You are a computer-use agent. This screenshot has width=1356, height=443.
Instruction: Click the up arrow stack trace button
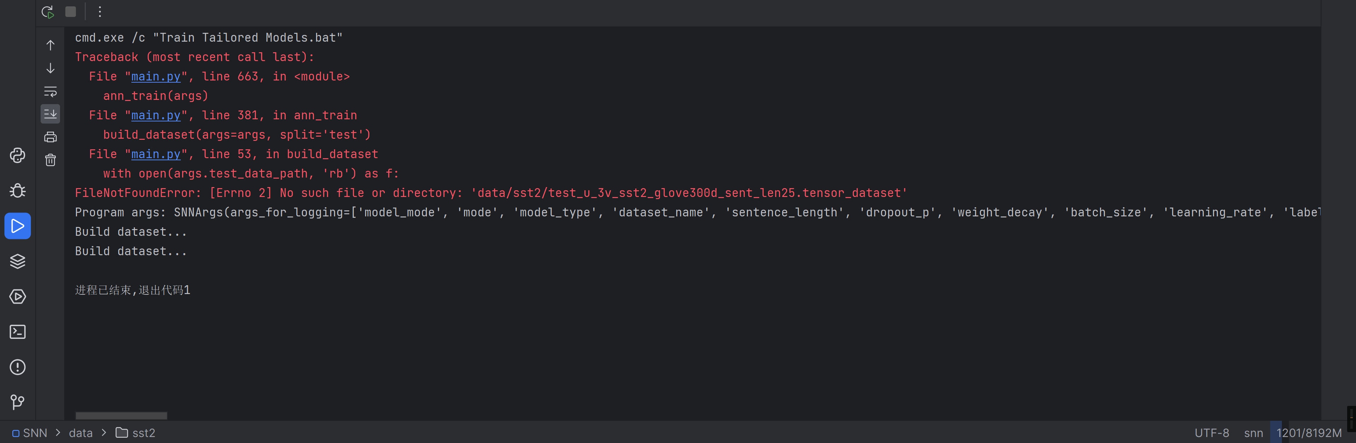50,45
